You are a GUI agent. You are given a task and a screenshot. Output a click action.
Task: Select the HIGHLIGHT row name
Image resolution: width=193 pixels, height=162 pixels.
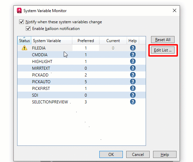pos(42,61)
